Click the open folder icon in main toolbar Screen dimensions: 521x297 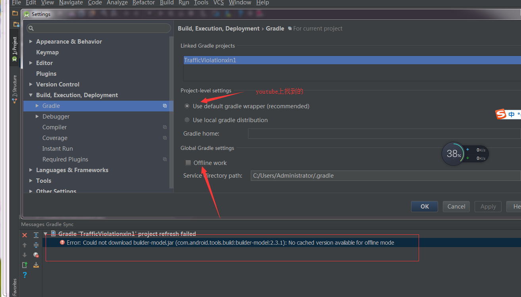pos(15,13)
